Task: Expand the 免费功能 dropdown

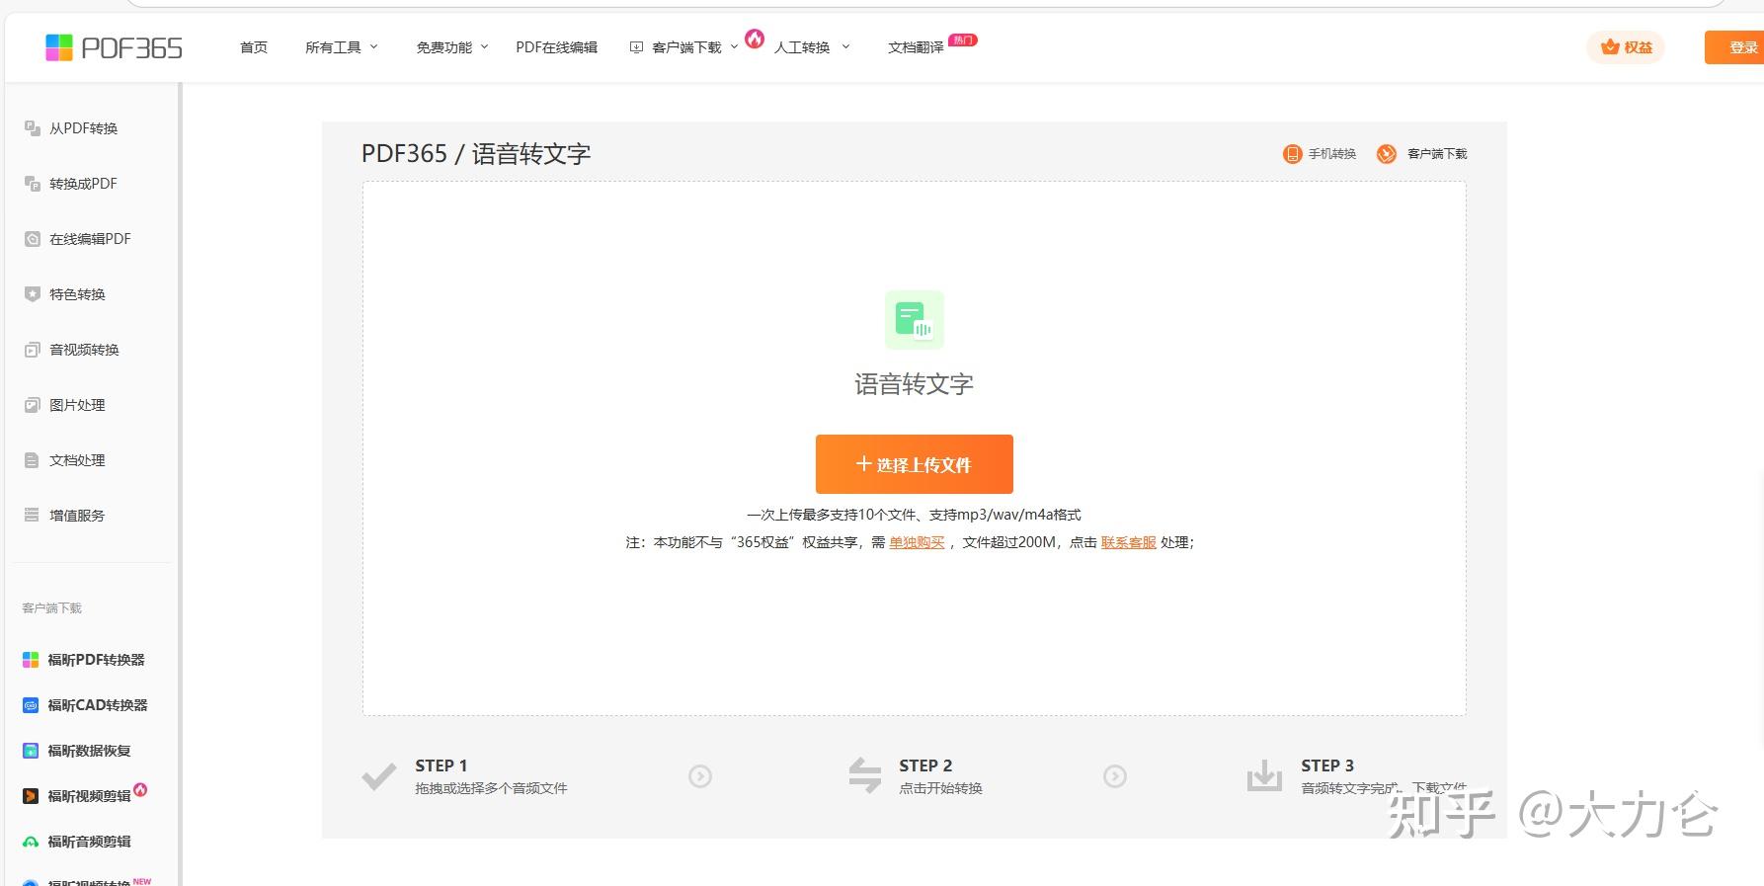Action: coord(452,47)
